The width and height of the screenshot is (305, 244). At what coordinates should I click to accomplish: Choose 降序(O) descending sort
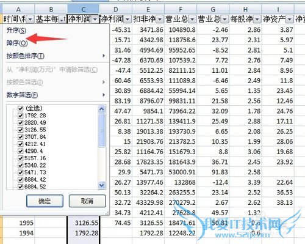[x=17, y=43]
